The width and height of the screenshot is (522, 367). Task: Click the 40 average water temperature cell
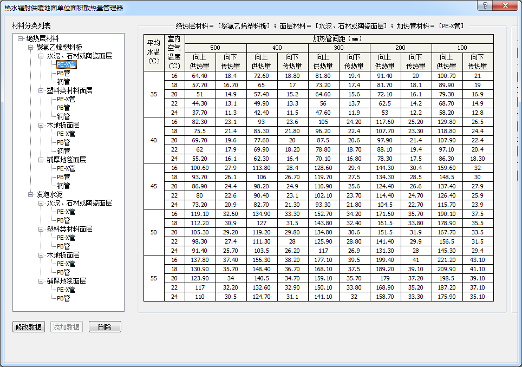point(154,140)
